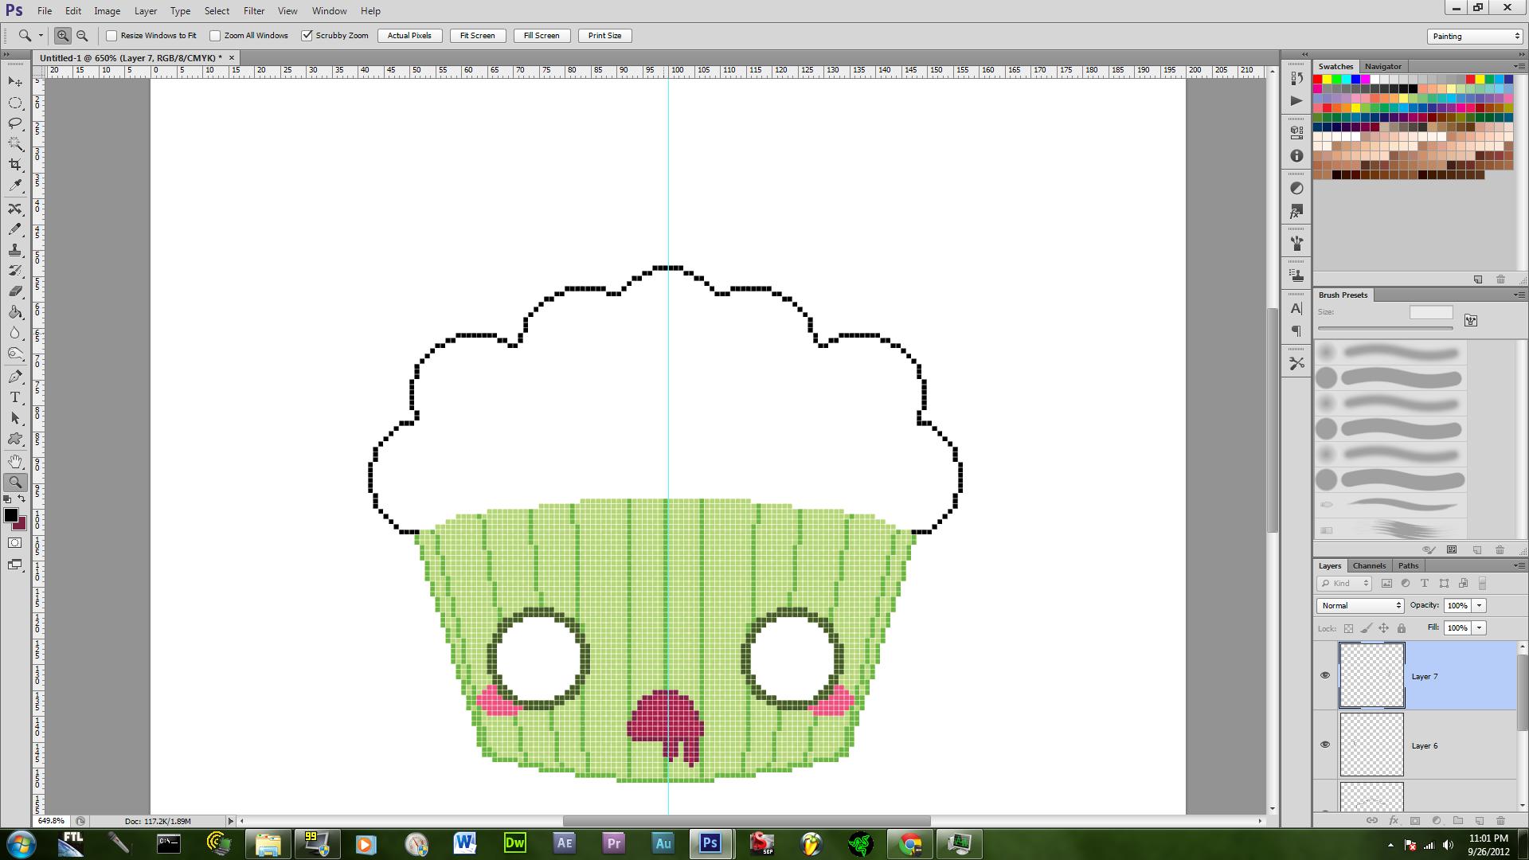Open the Paragraph panel icon
Screen dimensions: 1529x860
tap(1296, 331)
